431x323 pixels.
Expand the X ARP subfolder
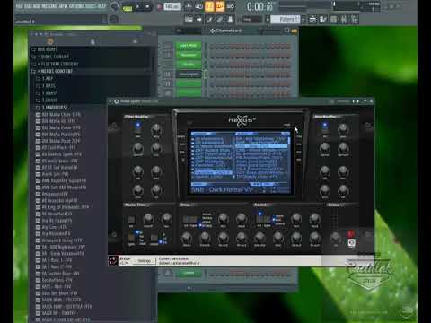[45, 78]
